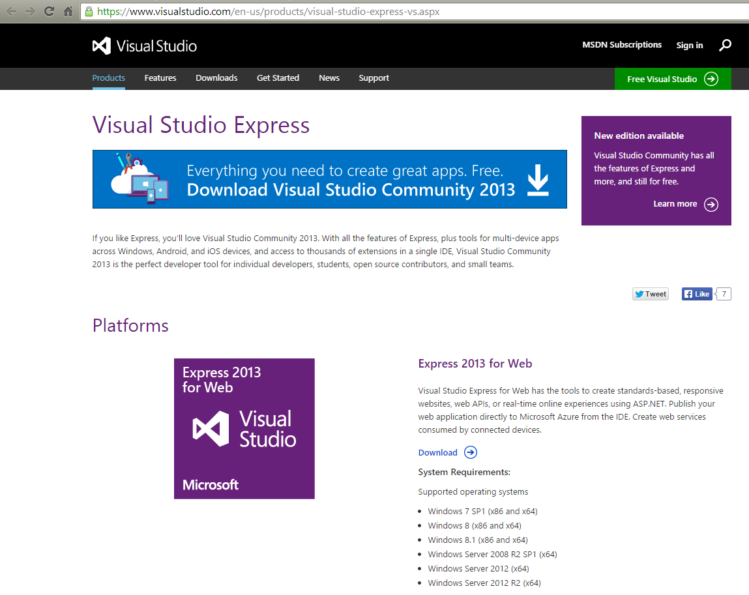Click the browser forward arrow
749x595 pixels.
coord(30,12)
